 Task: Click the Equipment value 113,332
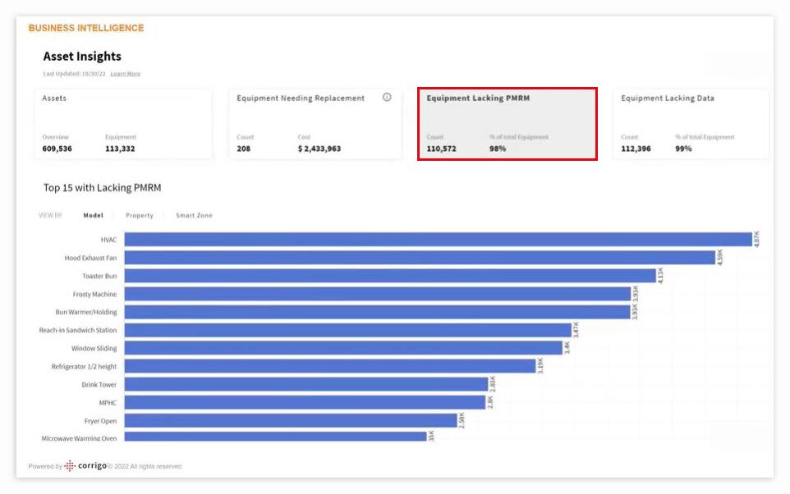[x=120, y=149]
